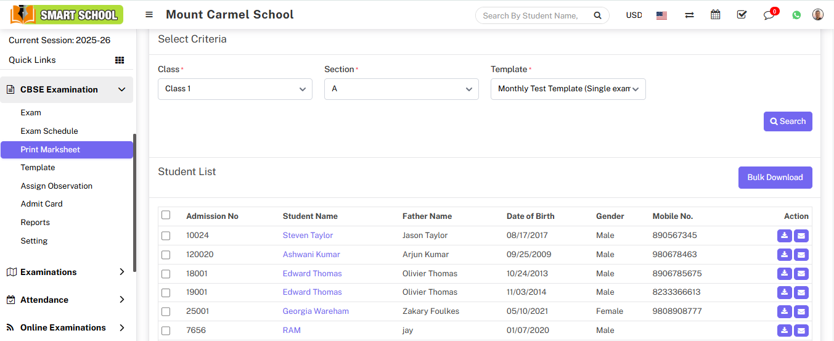Open the Section dropdown
834x341 pixels.
401,89
